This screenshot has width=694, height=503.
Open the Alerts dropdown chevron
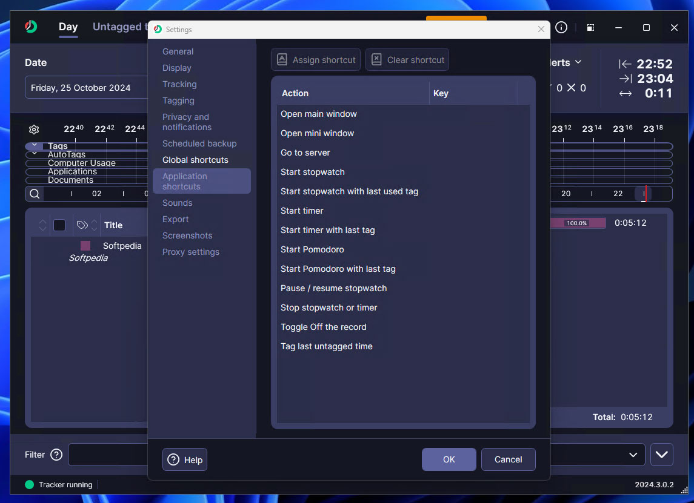[x=578, y=62]
